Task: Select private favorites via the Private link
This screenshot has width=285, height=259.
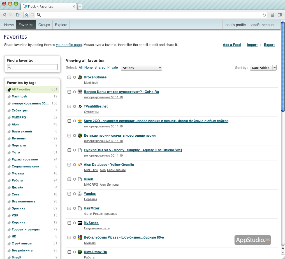Action: pos(112,67)
